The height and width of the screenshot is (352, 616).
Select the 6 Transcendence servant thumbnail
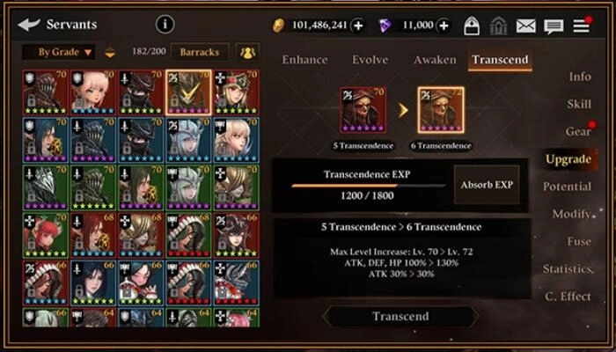tap(441, 110)
